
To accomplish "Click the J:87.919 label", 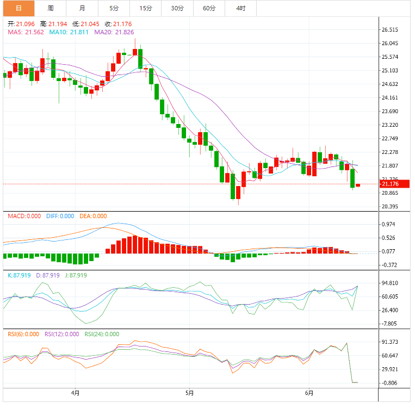I will coord(76,275).
